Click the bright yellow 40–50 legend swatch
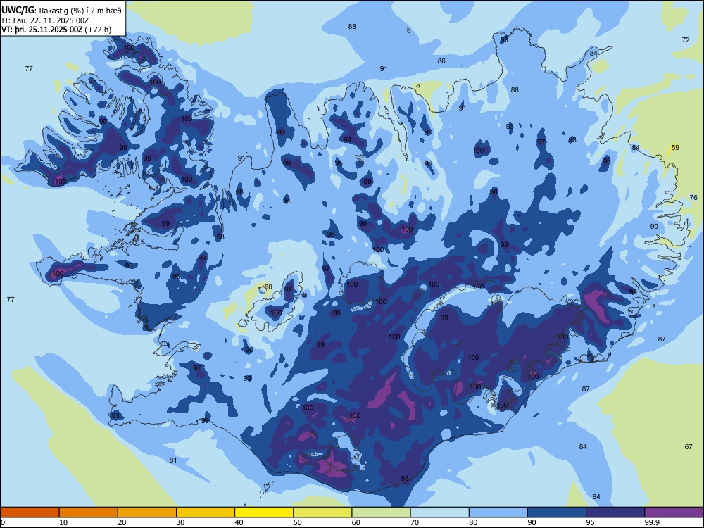 [264, 513]
